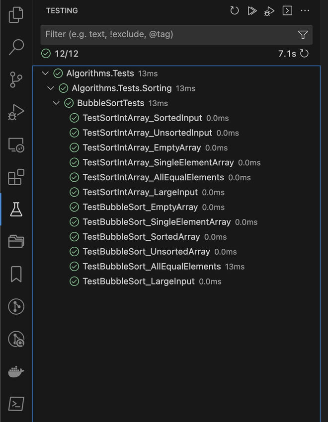Run all tests from the Testing toolbar

coord(252,10)
